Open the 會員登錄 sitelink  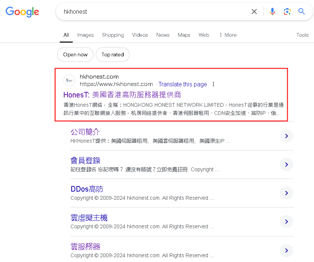tap(85, 160)
